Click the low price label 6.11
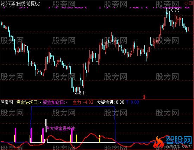The width and height of the screenshot is (194, 150). coord(83,93)
